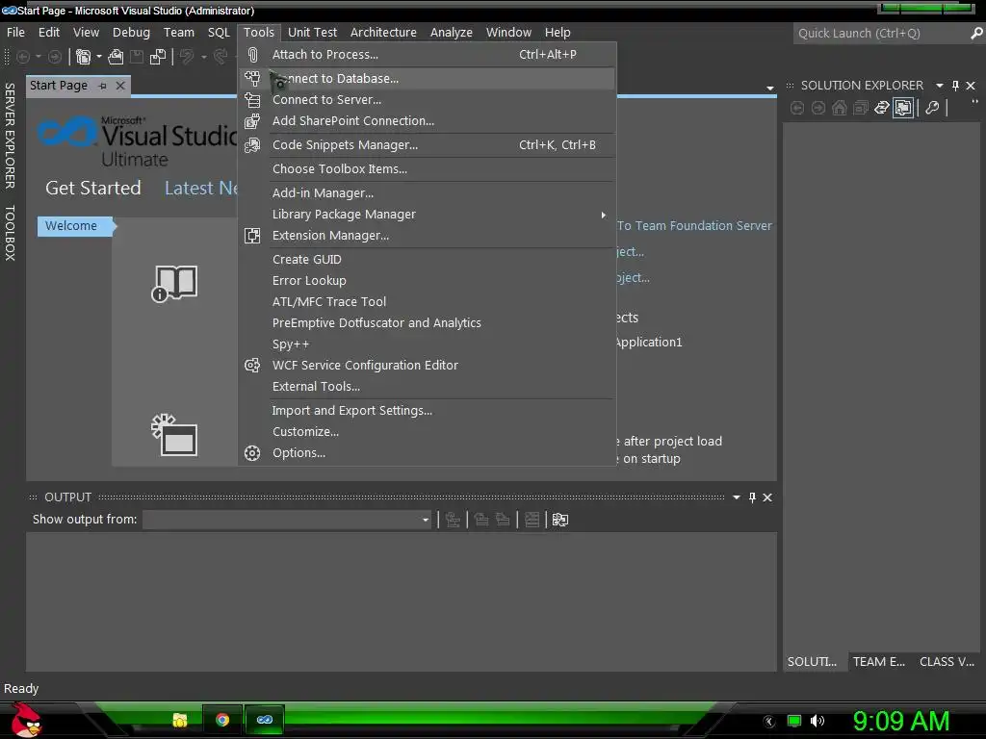Choose Options at bottom of Tools menu
This screenshot has height=739, width=986.
[427, 453]
